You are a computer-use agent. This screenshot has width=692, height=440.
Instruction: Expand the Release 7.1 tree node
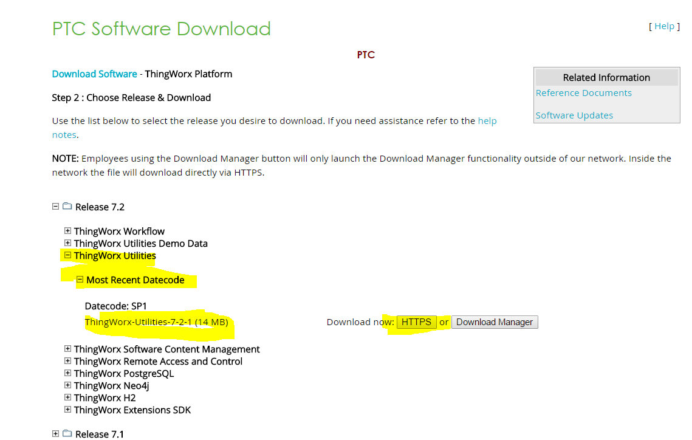coord(55,433)
